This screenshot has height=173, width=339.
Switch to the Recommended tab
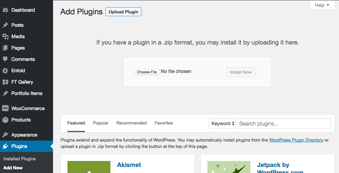point(132,123)
